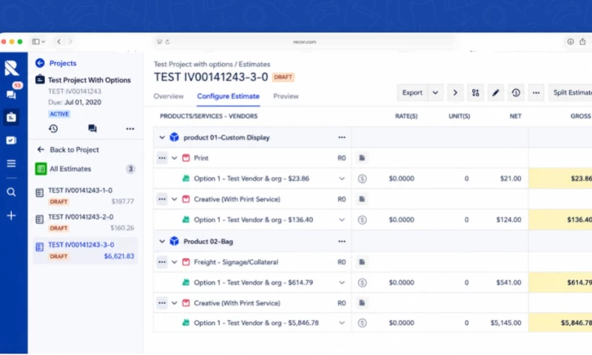The image size is (592, 355).
Task: Click the Projects link
Action: pyautogui.click(x=63, y=63)
